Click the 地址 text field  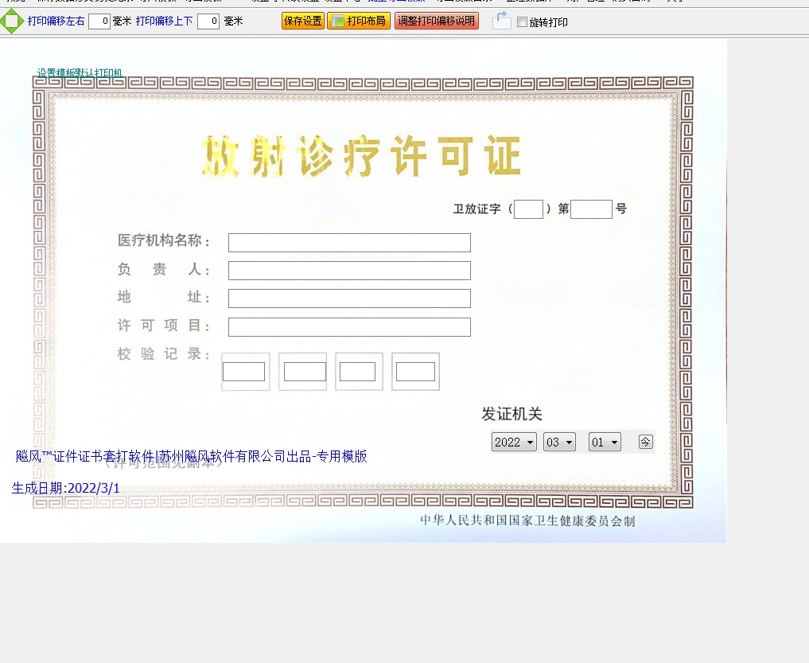[x=349, y=298]
